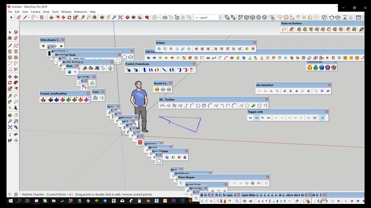
Task: Click the first pencil icon in Tools on Surface
Action: point(292,29)
